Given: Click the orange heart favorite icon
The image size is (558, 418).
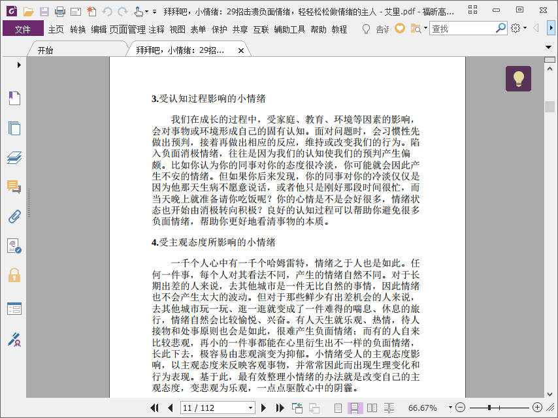Looking at the screenshot, I should click(400, 28).
